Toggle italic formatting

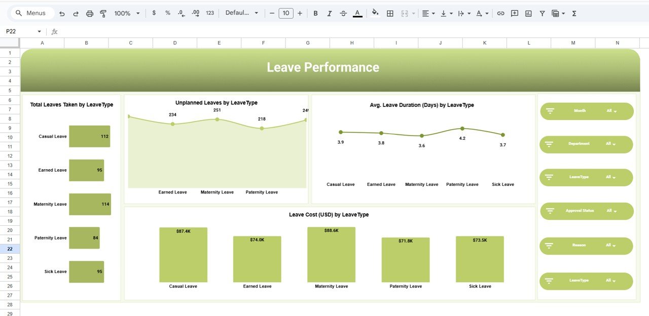pyautogui.click(x=329, y=13)
